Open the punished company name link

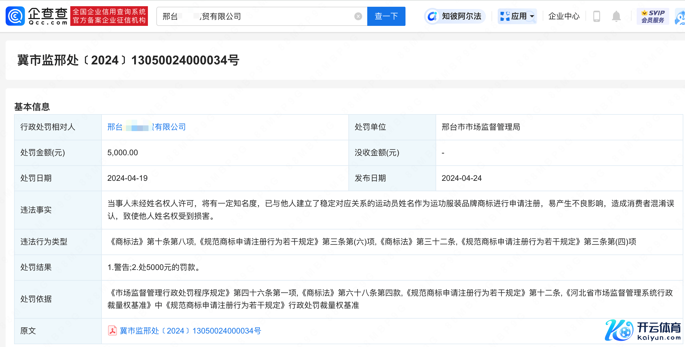[146, 127]
